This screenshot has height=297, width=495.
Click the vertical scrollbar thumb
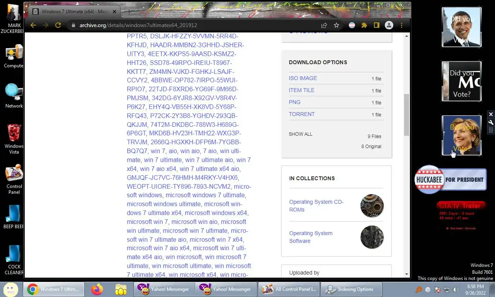point(406,114)
